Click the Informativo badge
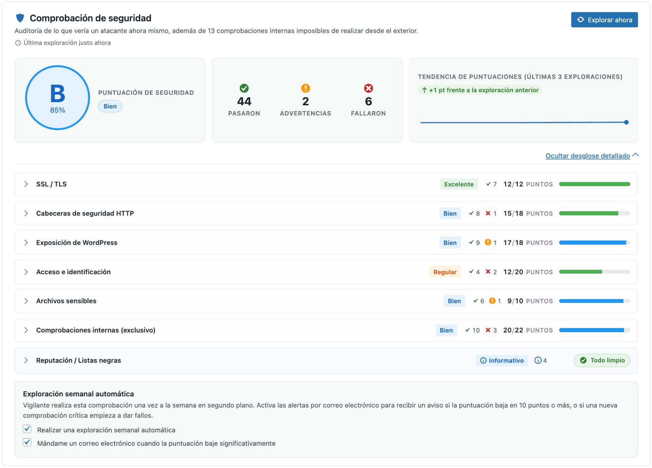The image size is (652, 468). pos(502,360)
